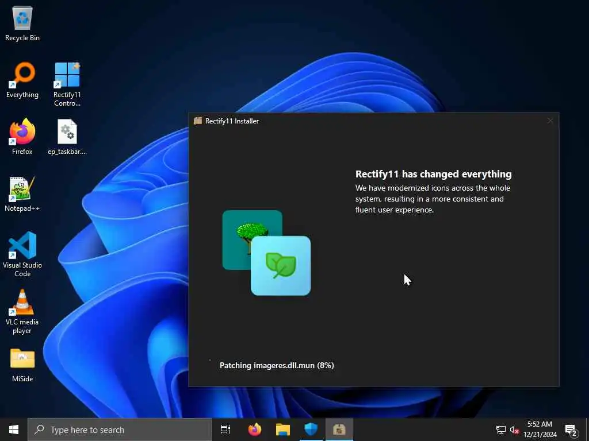Open the network status tray icon
The width and height of the screenshot is (589, 441).
coord(501,430)
